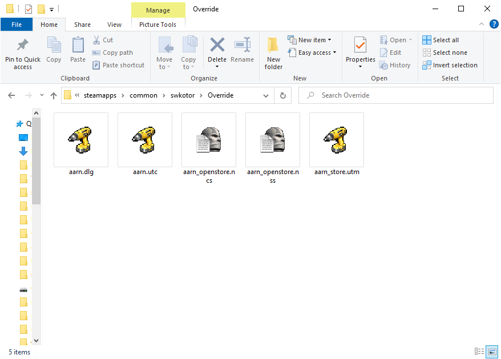Screen dimensions: 501x359
Task: Go back with the left arrow
Action: tap(11, 95)
